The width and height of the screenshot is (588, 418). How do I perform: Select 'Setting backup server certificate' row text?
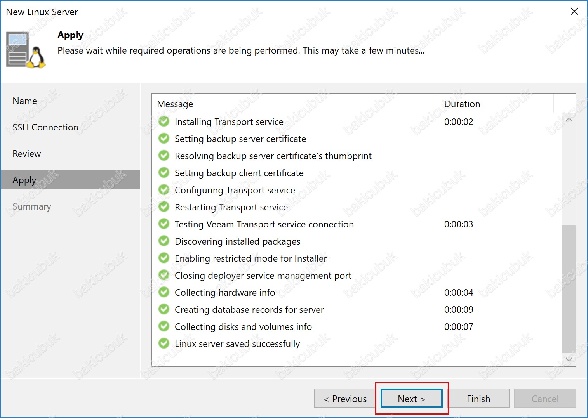(x=240, y=139)
